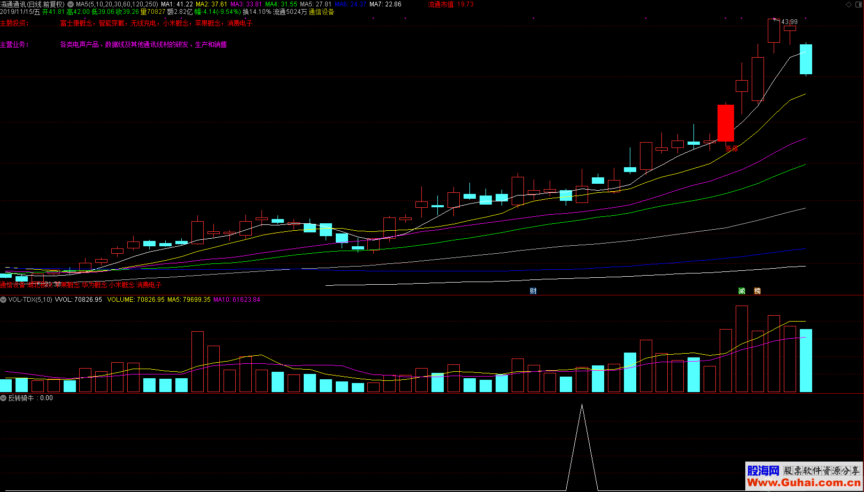This screenshot has width=864, height=492.
Task: Click the diamond icon at top right
Action: (848, 4)
